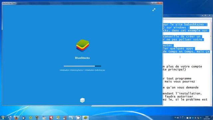213x120 pixels.
Task: Click the Show Desktop strip at the taskbar edge
Action: click(212, 118)
